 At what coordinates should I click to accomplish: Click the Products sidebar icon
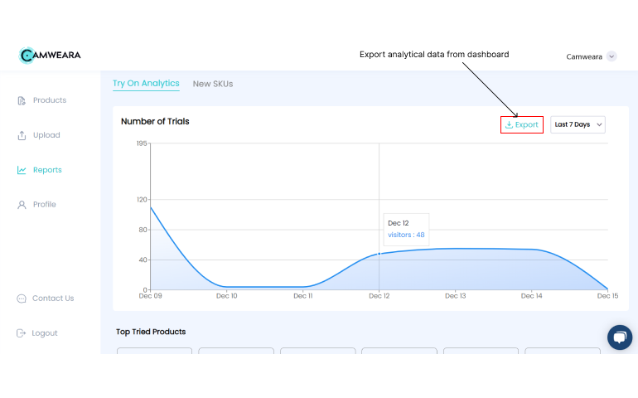tap(22, 100)
